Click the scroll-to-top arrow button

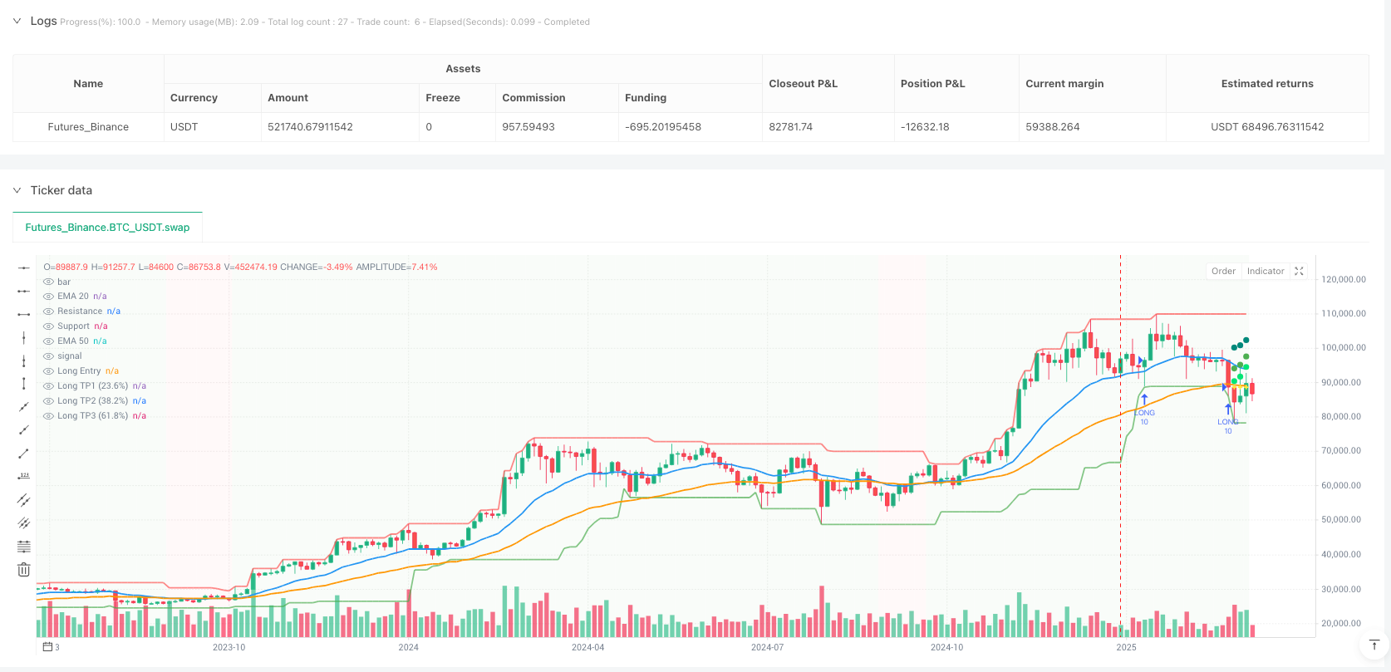coord(1374,645)
